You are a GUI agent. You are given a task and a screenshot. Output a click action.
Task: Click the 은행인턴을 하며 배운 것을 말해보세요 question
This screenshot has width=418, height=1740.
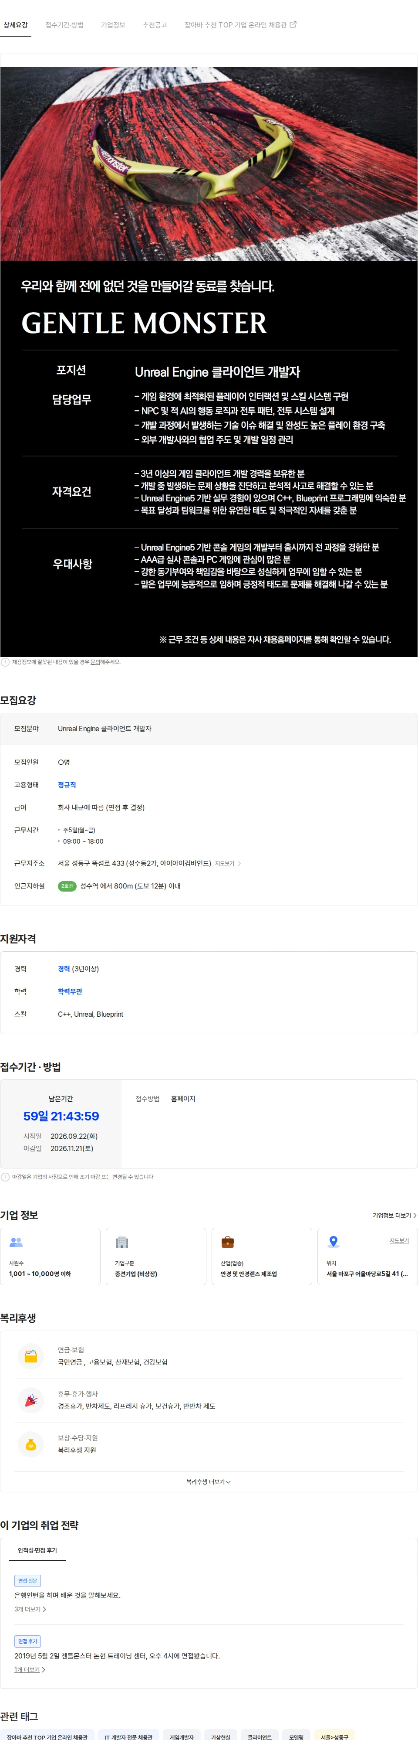pos(67,1595)
